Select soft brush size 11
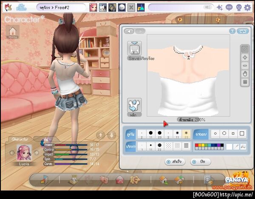This screenshot has height=199, width=255. click(177, 134)
